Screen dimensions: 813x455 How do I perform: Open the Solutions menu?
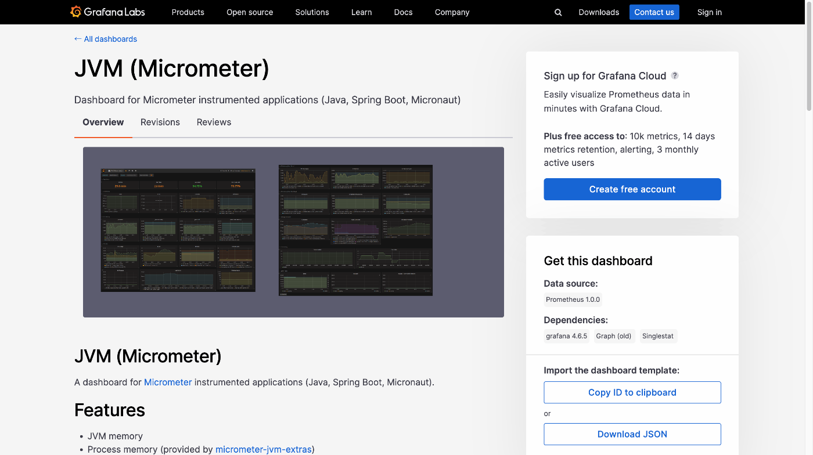(312, 12)
